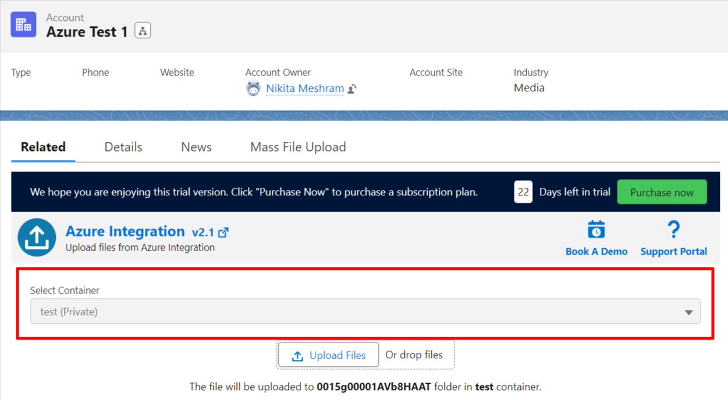Open the account hierarchy icon
Viewport: 728px width, 400px height.
[x=143, y=31]
